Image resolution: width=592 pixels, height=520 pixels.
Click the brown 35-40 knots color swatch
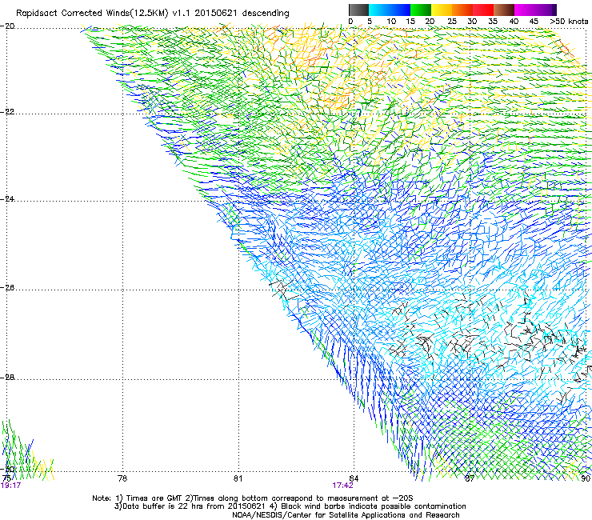click(504, 10)
